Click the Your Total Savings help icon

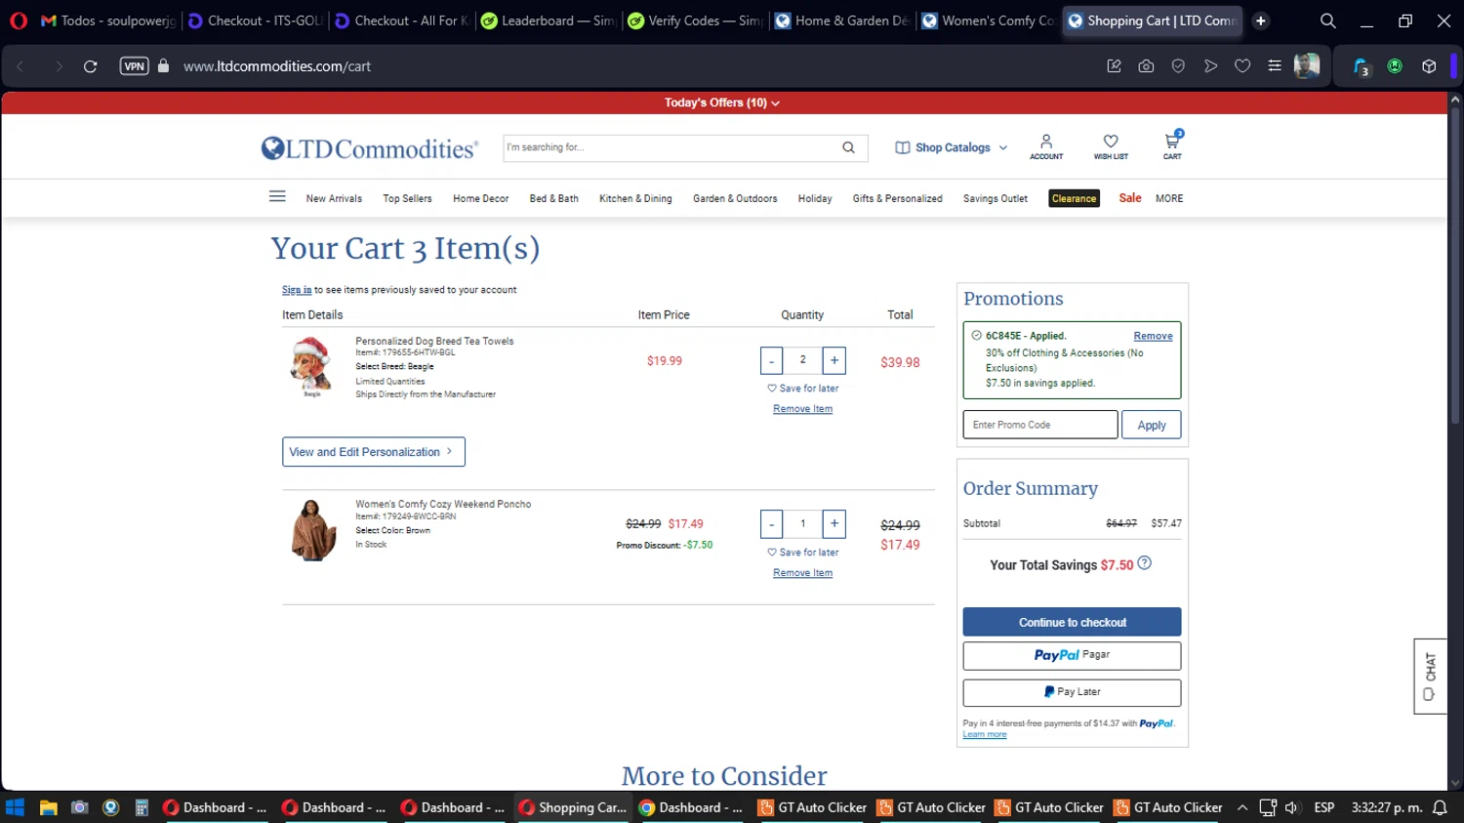tap(1145, 563)
